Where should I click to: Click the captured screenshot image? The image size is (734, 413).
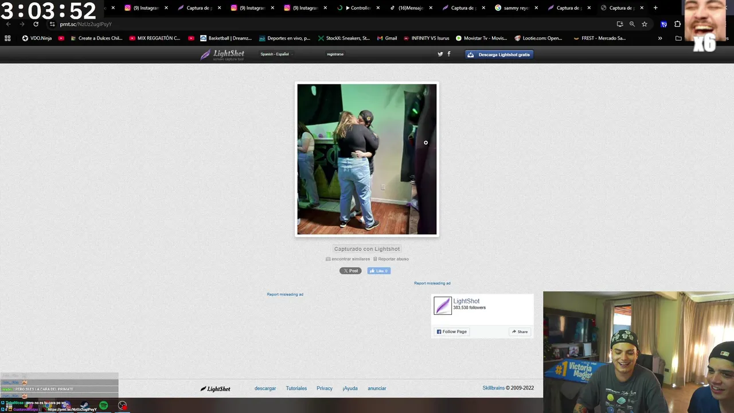pyautogui.click(x=367, y=159)
